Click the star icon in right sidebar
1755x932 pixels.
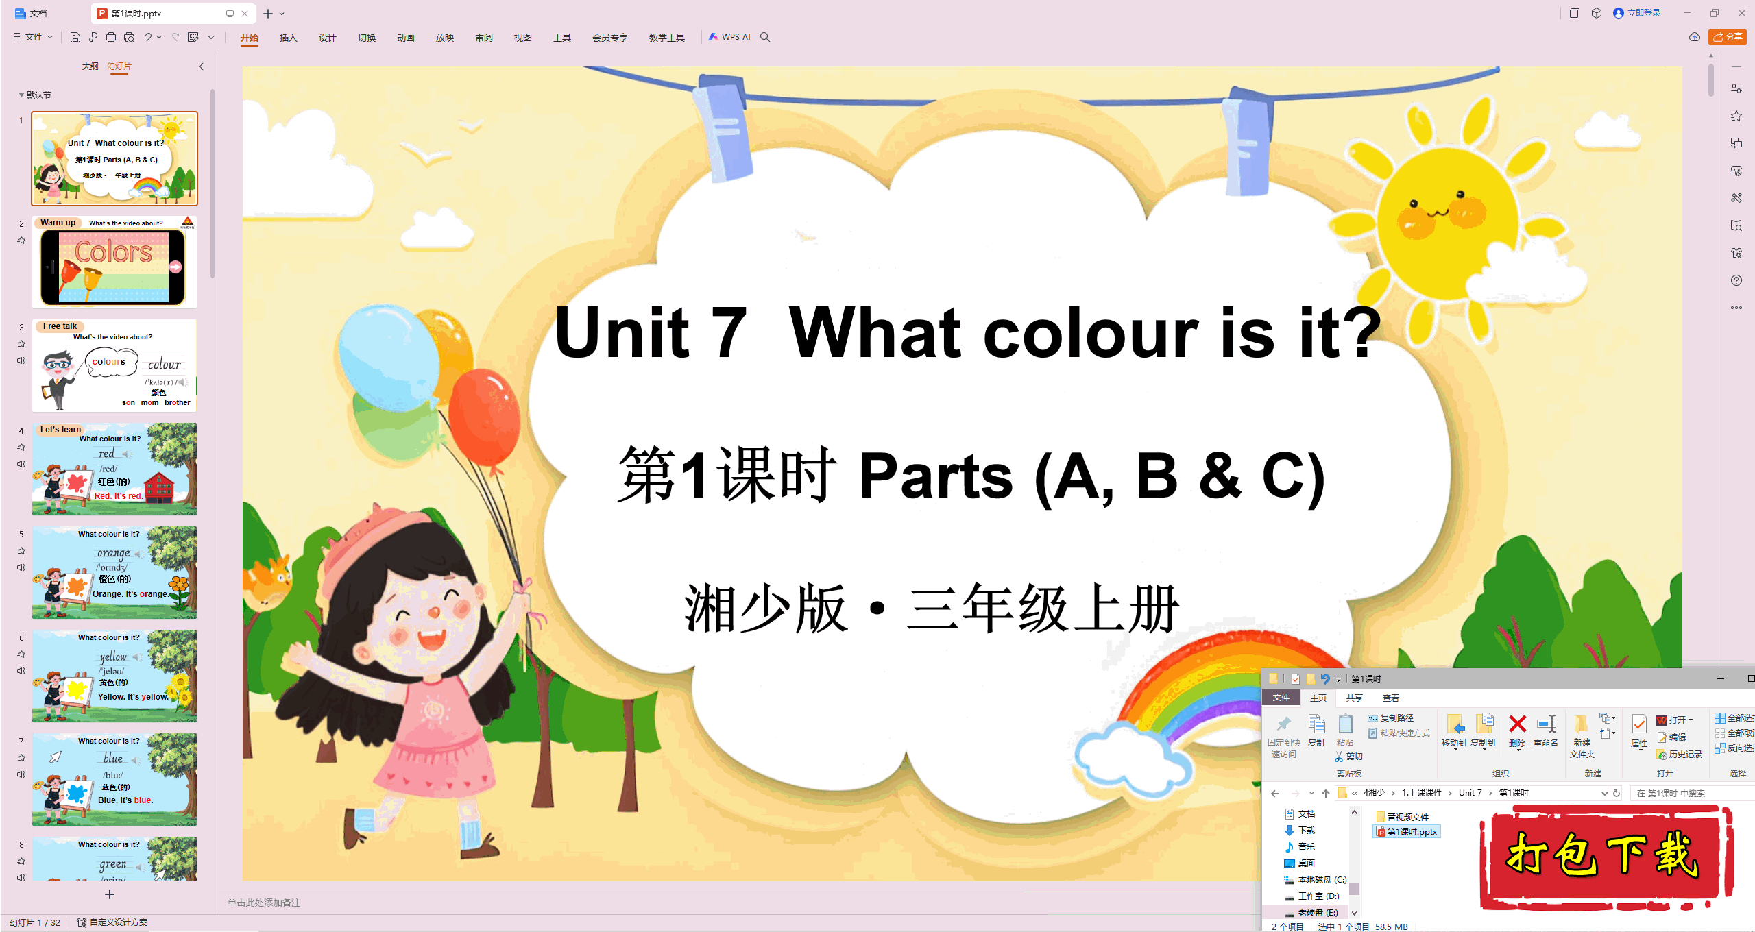pyautogui.click(x=1736, y=116)
